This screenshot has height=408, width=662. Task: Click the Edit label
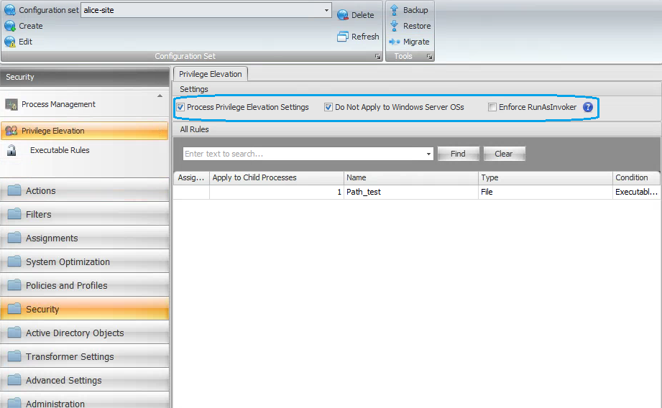[x=25, y=42]
